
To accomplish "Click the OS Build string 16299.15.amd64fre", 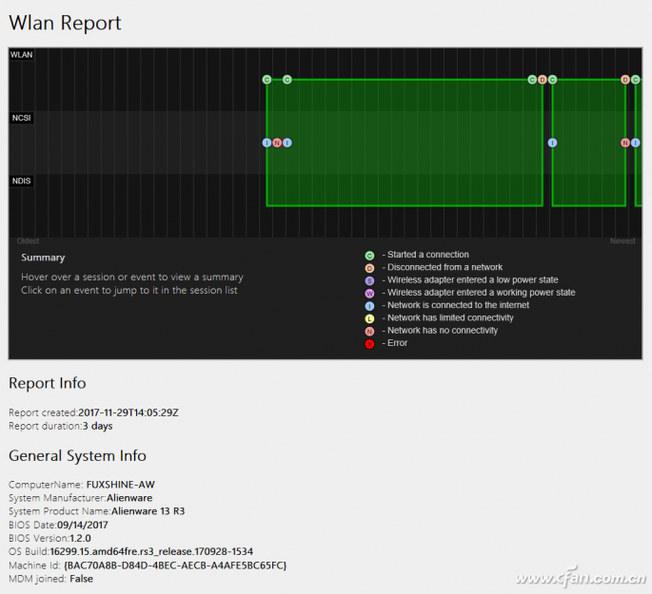I will point(151,551).
